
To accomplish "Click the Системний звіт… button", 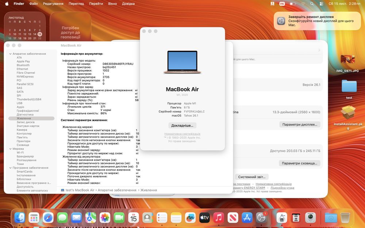I will click(251, 177).
